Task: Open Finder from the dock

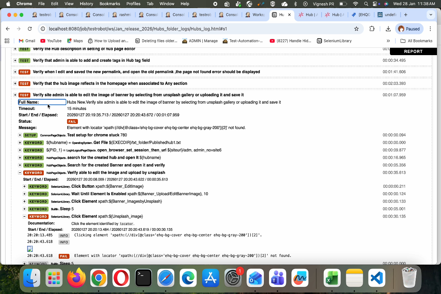Action: pyautogui.click(x=32, y=278)
